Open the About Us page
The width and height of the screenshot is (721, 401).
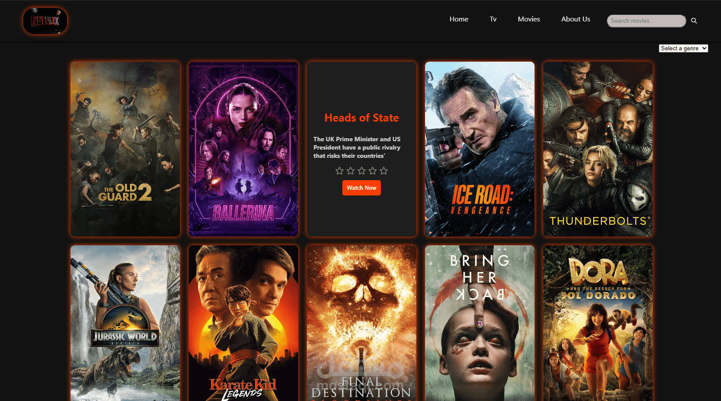[x=576, y=19]
